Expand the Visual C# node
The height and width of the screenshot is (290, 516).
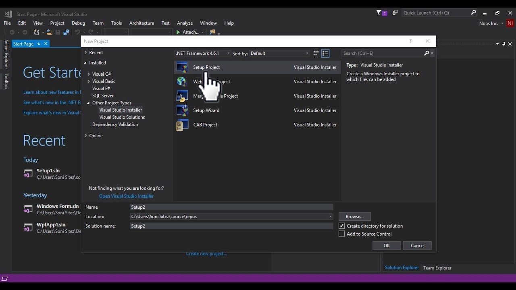click(x=89, y=74)
